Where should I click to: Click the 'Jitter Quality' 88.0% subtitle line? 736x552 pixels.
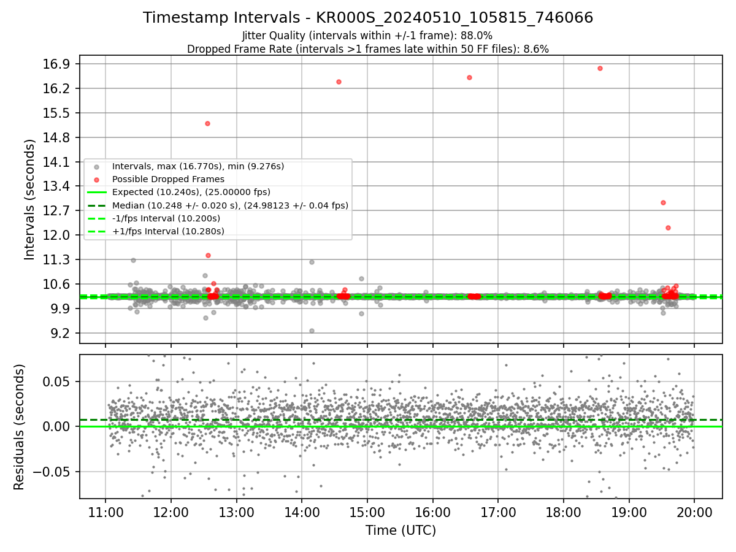coord(367,36)
